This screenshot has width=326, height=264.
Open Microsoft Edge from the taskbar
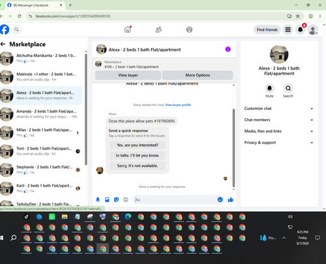pos(128,217)
